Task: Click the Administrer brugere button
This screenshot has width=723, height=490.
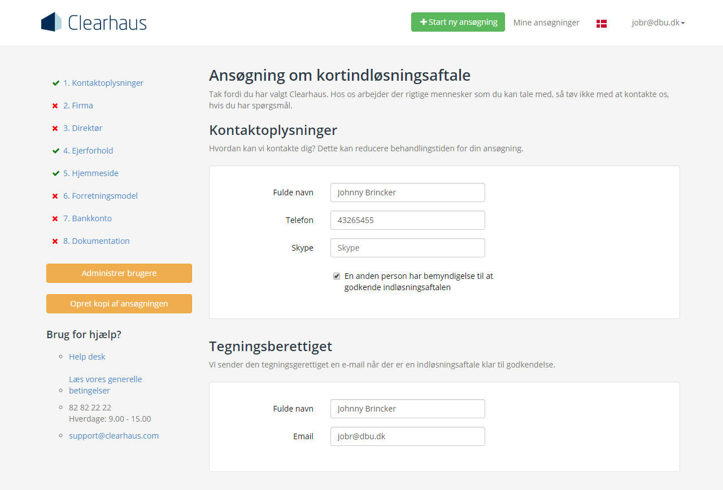Action: (x=119, y=273)
